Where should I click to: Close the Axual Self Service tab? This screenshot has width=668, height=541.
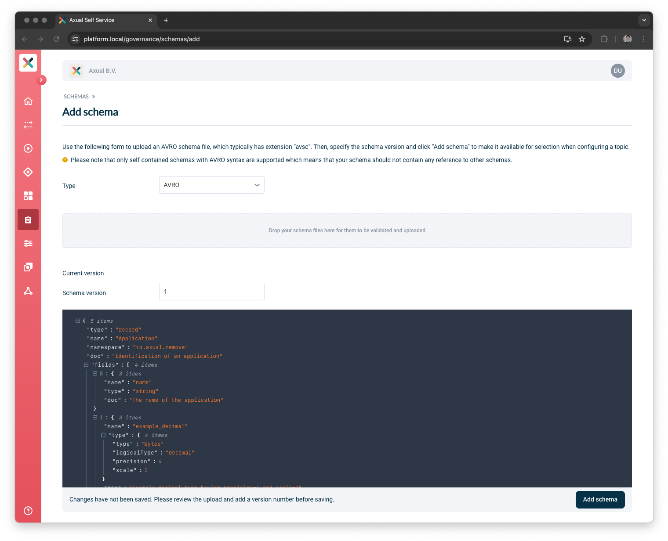(150, 20)
